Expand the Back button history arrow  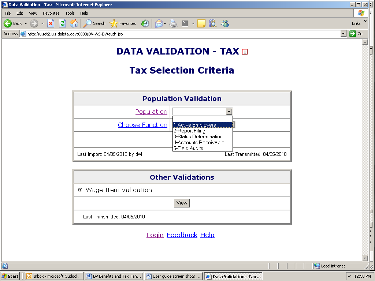(26, 23)
